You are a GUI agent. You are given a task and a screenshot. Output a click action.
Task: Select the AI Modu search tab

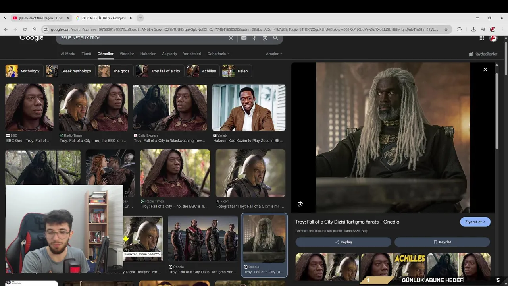pos(68,54)
